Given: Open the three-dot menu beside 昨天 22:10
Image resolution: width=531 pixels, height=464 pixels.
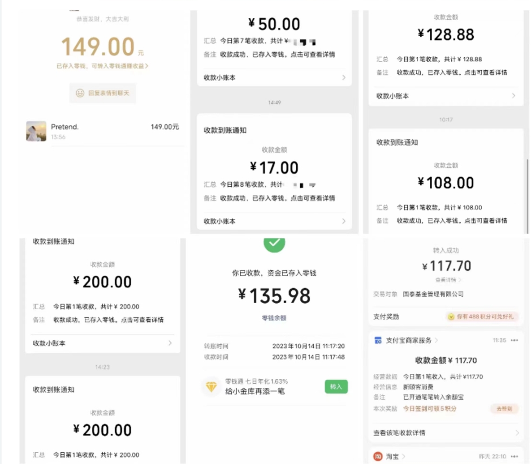Looking at the screenshot, I should tap(514, 456).
